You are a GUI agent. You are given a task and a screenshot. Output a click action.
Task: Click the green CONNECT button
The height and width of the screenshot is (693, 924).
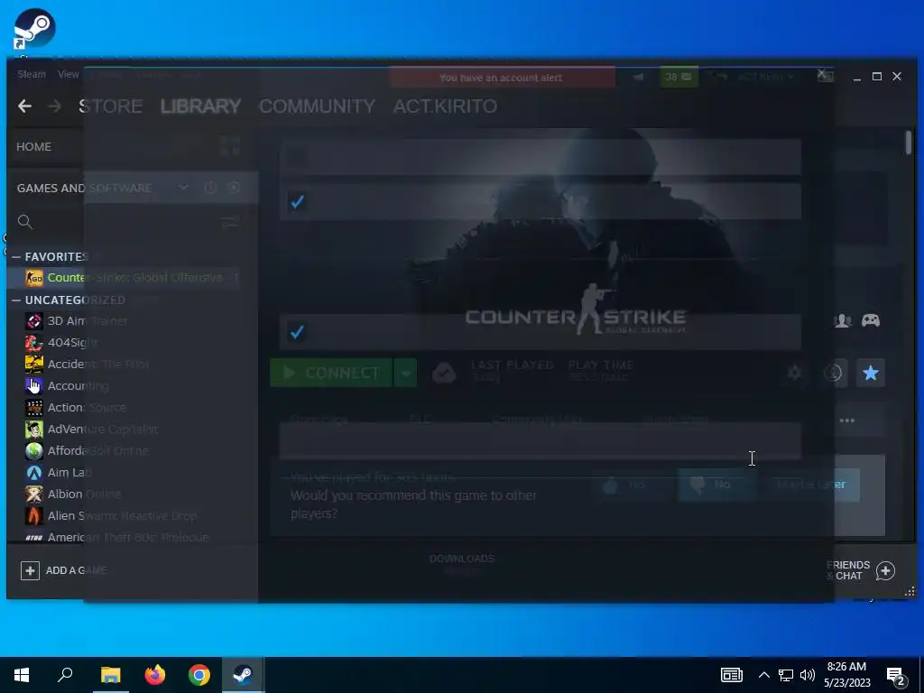click(x=330, y=373)
